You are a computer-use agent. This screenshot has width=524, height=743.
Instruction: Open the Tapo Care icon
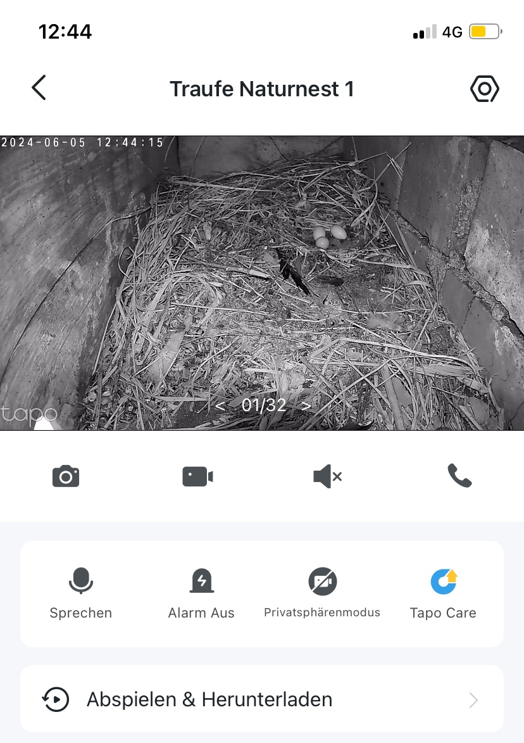coord(444,581)
